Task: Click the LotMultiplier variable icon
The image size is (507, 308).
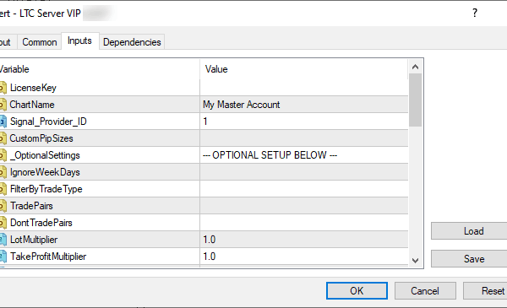Action: pos(3,240)
